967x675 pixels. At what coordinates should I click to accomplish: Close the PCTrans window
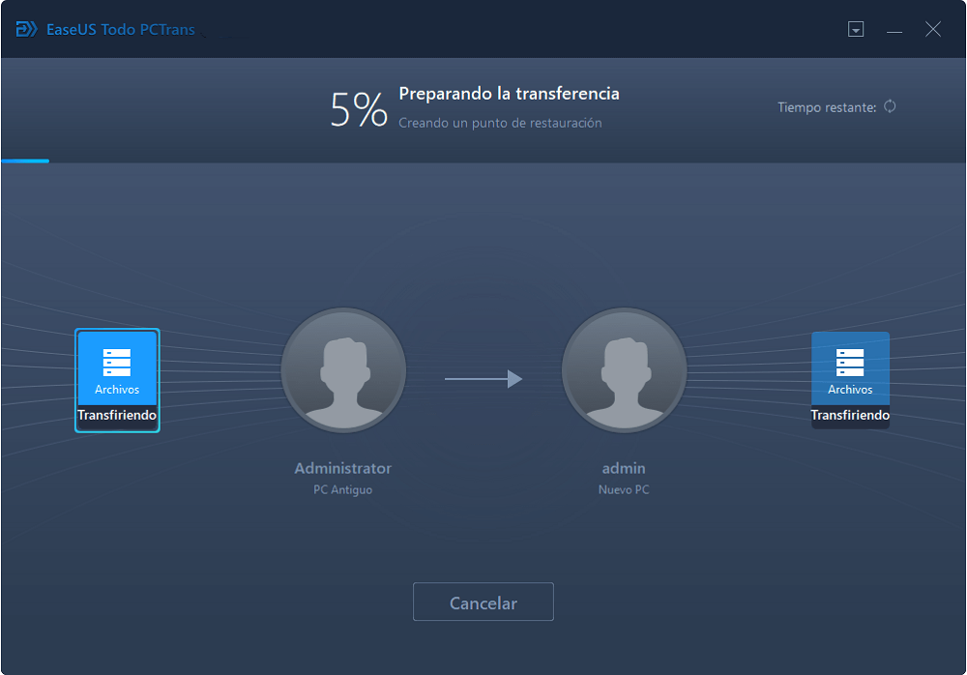tap(932, 29)
